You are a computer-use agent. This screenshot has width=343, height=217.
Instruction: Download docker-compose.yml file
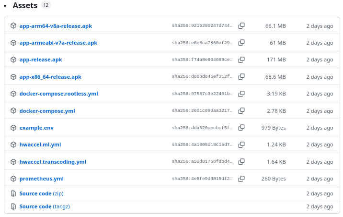[x=47, y=111]
